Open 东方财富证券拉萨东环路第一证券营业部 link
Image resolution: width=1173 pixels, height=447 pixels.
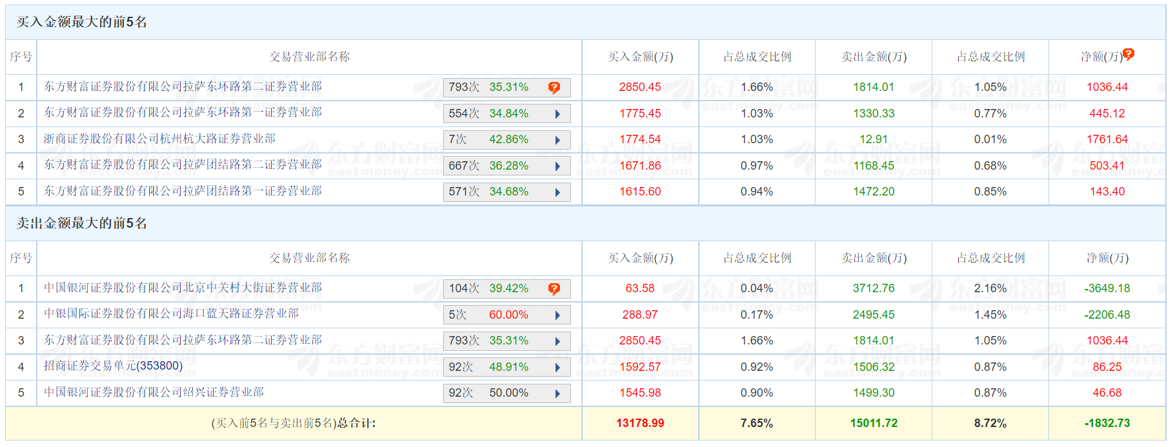pyautogui.click(x=183, y=112)
